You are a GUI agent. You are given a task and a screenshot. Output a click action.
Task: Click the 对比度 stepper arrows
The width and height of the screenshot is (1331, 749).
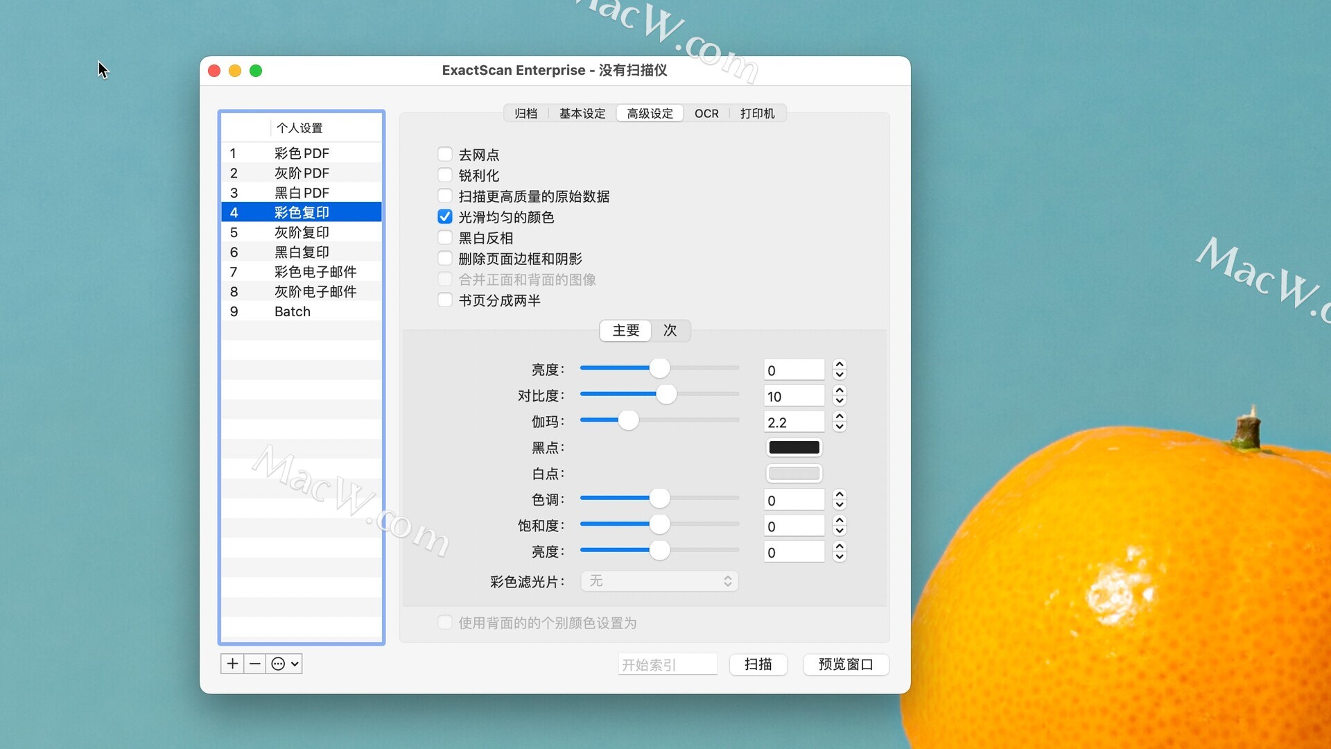coord(840,395)
